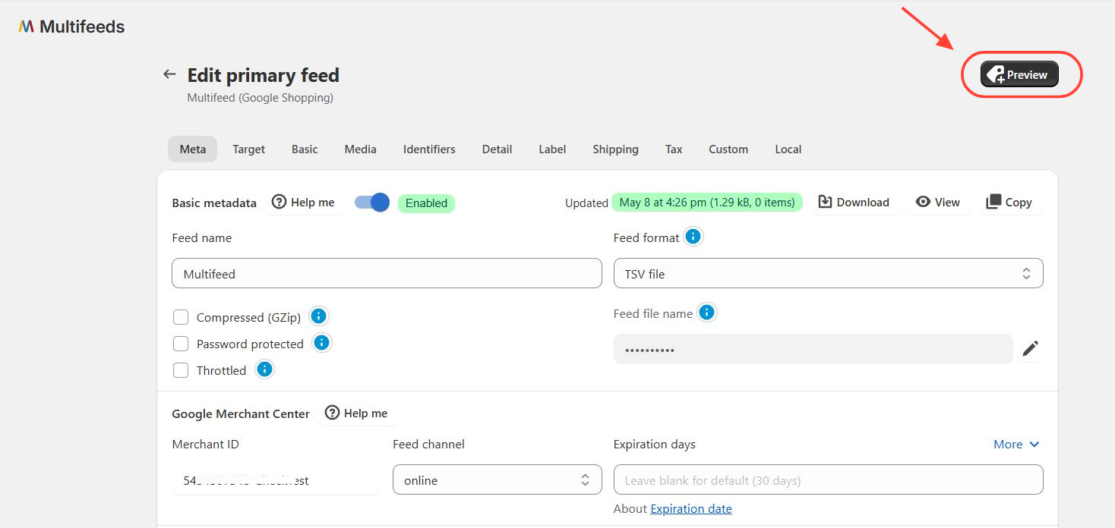Viewport: 1115px width, 528px height.
Task: Open the feed Preview
Action: click(1019, 74)
